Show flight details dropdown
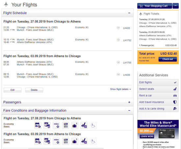 pyautogui.click(x=120, y=89)
